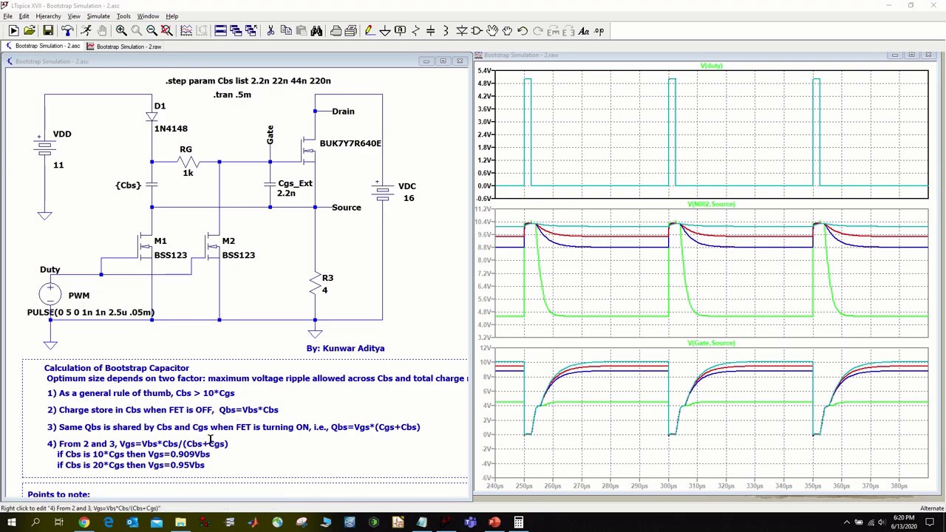This screenshot has height=532, width=946.
Task: Cascade the windows using toolbar icon
Action: click(x=236, y=31)
